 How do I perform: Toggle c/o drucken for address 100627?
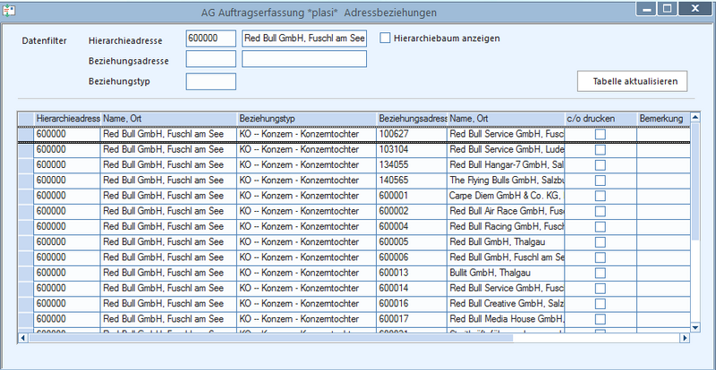pos(600,134)
